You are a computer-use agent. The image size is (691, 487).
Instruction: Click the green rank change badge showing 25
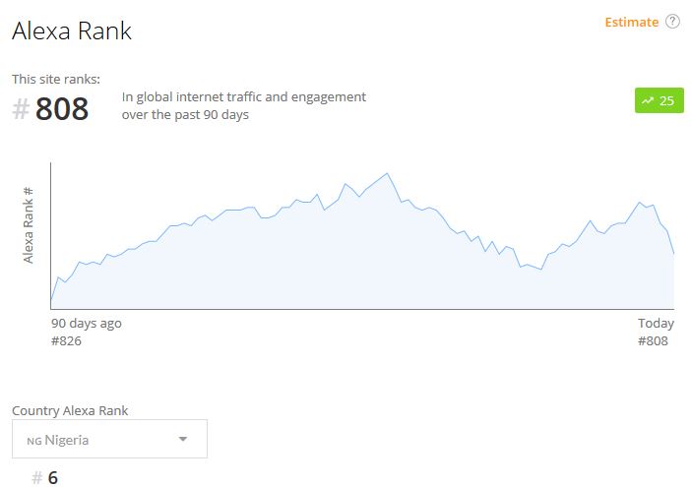pos(660,100)
